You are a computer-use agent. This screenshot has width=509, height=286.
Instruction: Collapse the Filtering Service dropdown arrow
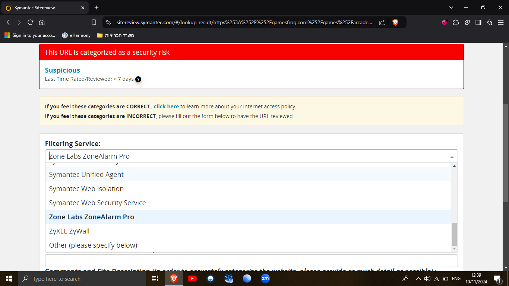(452, 157)
